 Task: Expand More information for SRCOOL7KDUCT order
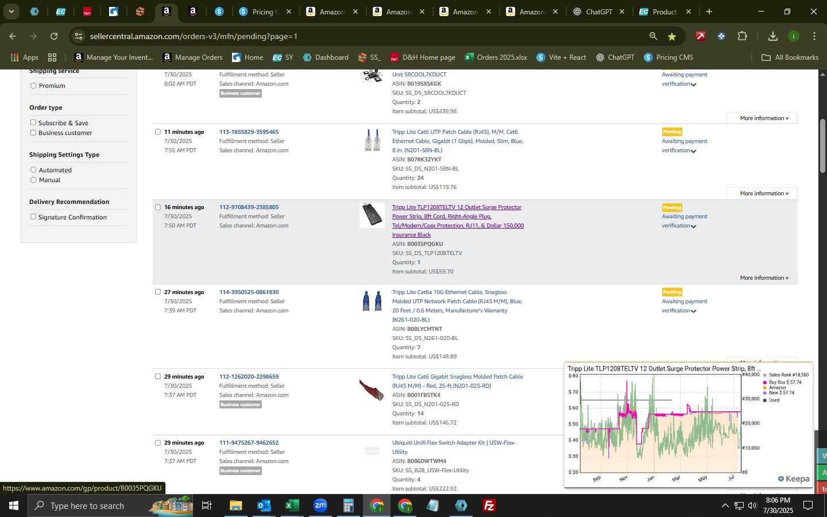pos(764,118)
